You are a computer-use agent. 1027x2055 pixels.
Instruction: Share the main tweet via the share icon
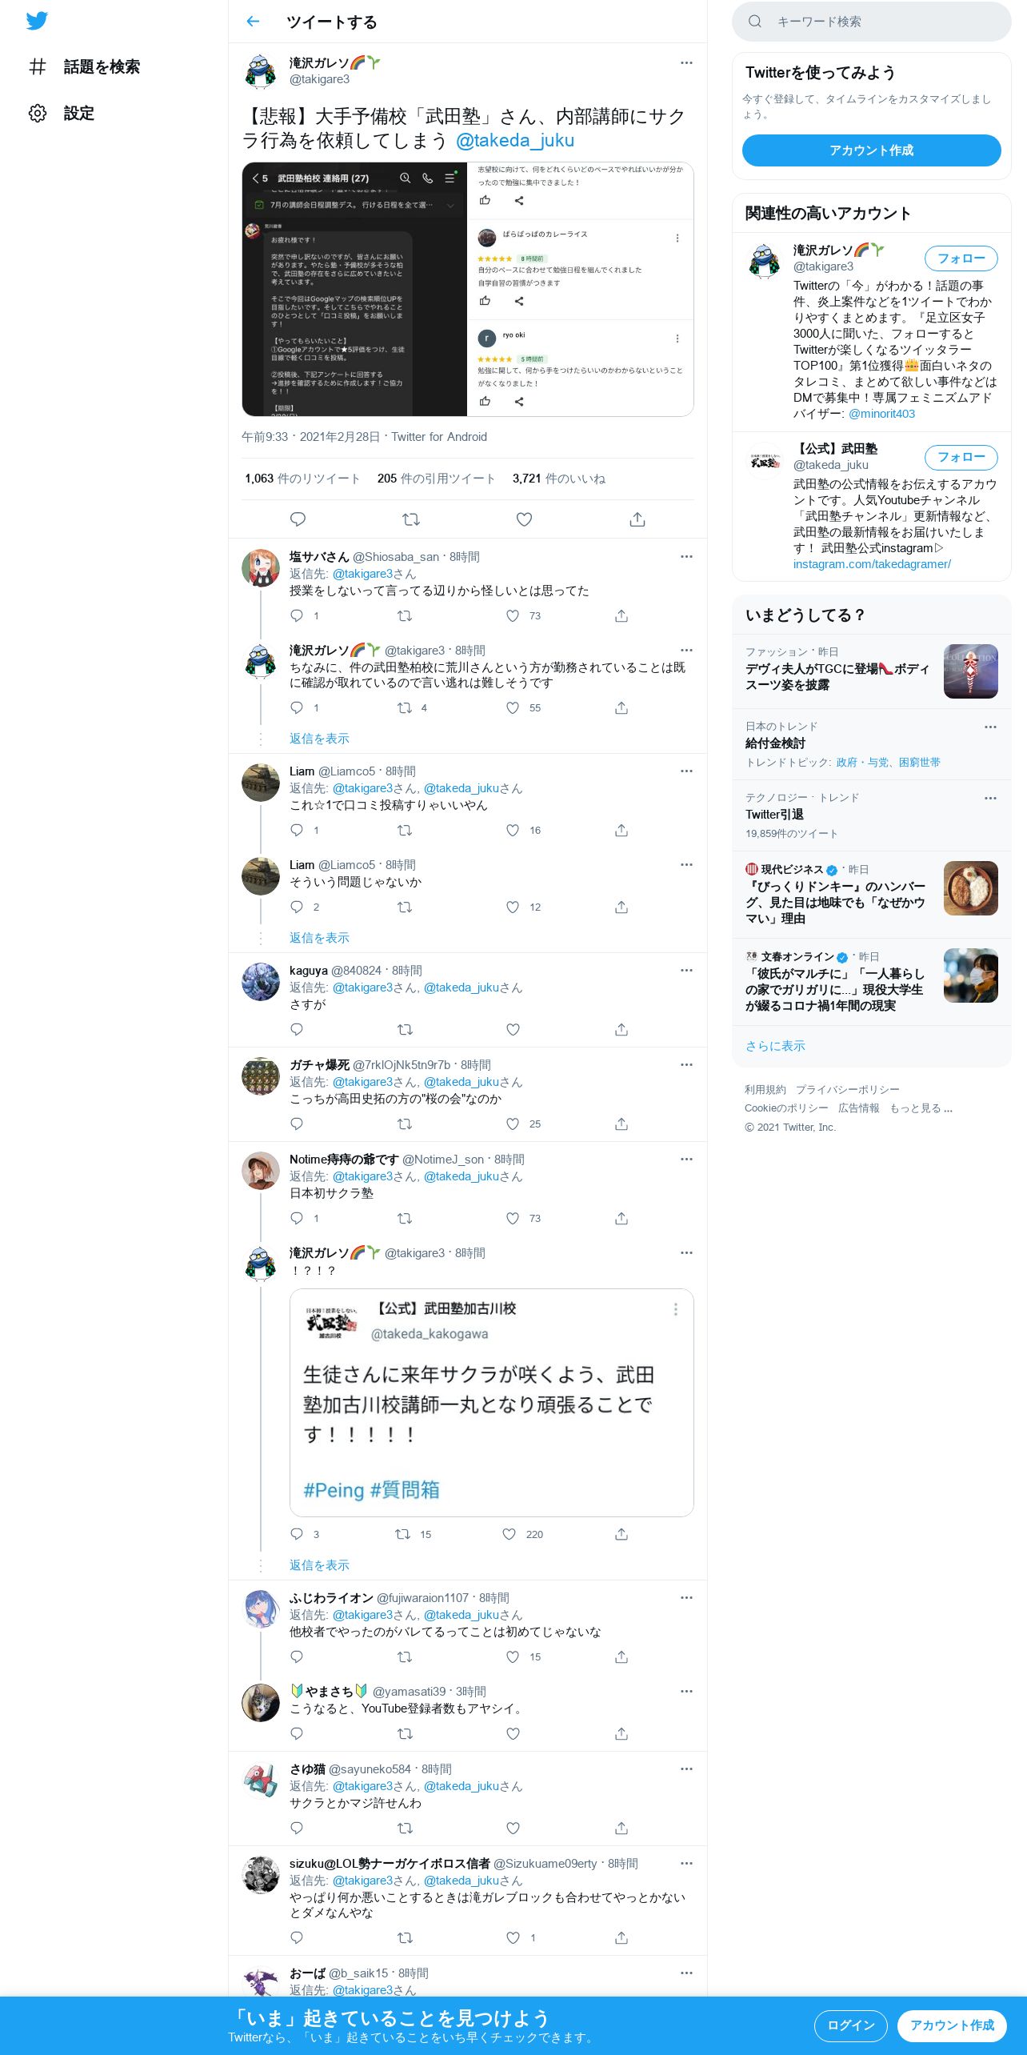coord(637,519)
